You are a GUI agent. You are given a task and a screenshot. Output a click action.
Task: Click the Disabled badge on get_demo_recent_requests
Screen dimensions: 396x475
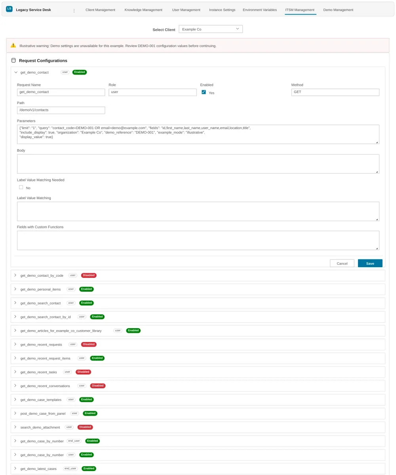click(x=89, y=344)
